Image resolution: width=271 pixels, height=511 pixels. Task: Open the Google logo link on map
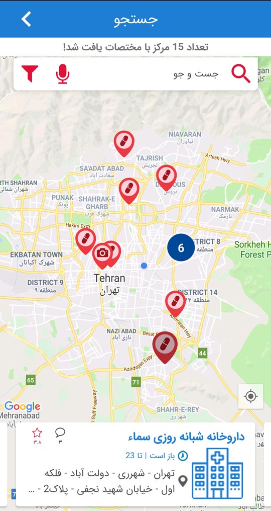(x=23, y=407)
